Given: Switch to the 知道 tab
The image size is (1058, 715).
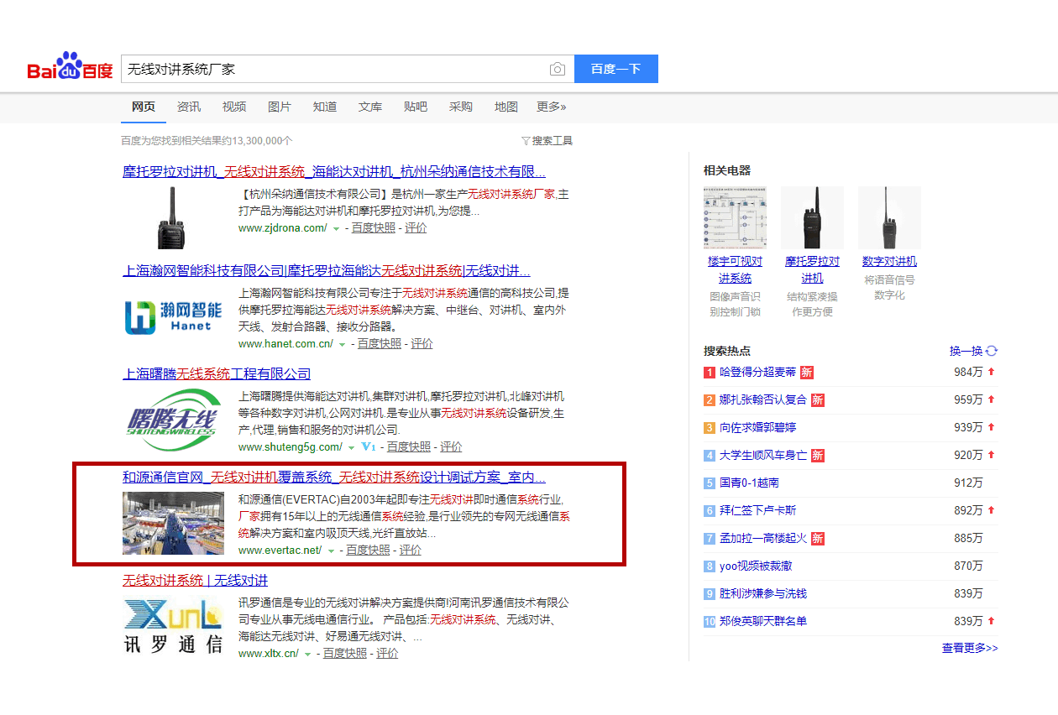Looking at the screenshot, I should click(x=325, y=107).
